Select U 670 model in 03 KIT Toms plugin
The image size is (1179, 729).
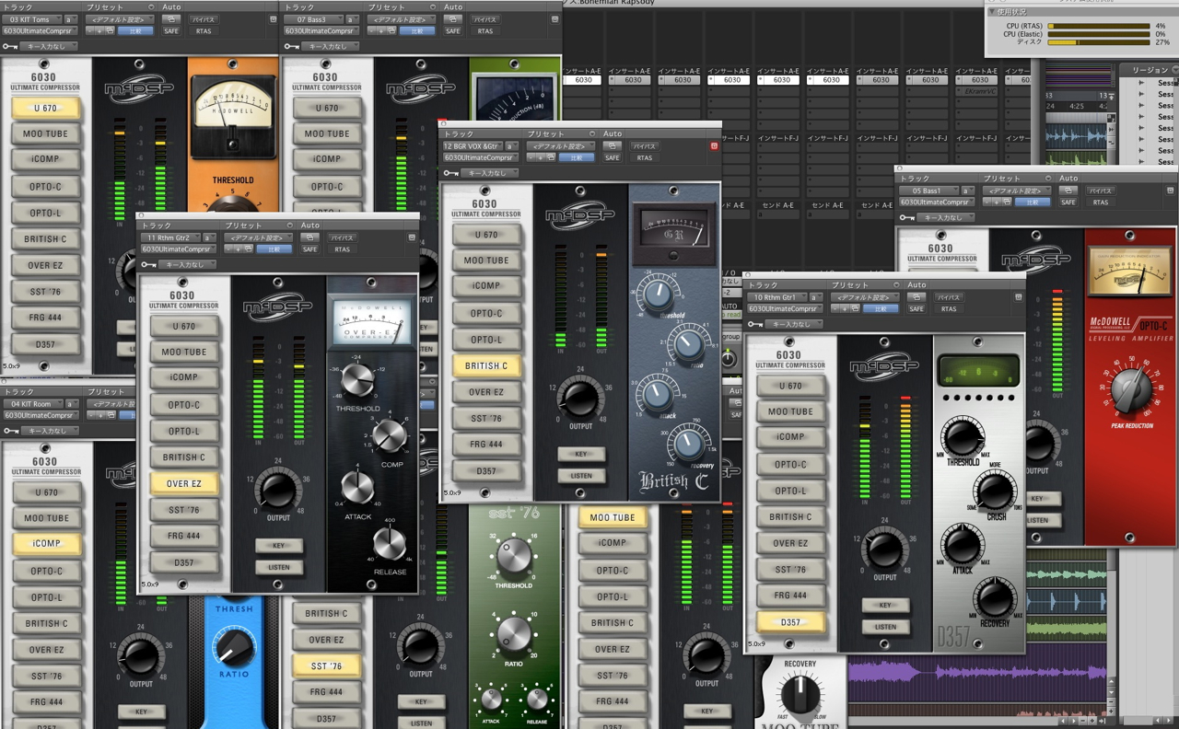click(45, 108)
